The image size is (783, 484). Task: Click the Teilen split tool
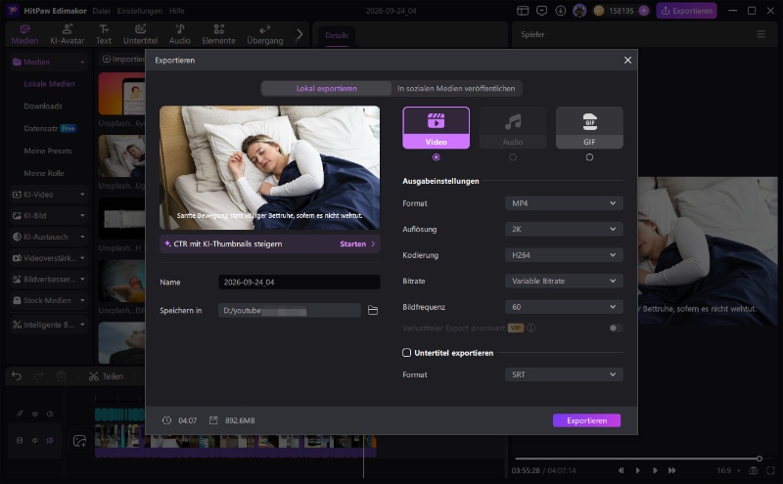pos(106,376)
